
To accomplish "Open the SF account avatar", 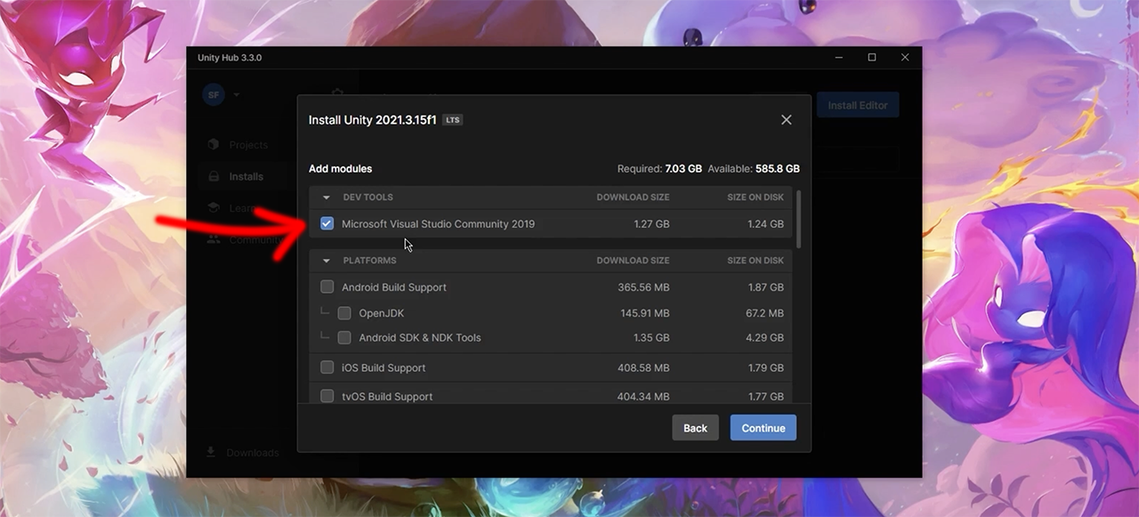I will (214, 94).
